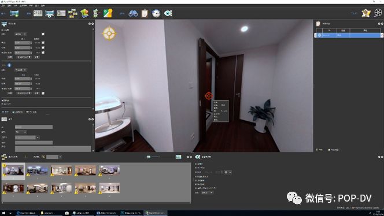Open the projection dropdown in viewing parameters
Screen dimensions: 384x216
(20, 34)
